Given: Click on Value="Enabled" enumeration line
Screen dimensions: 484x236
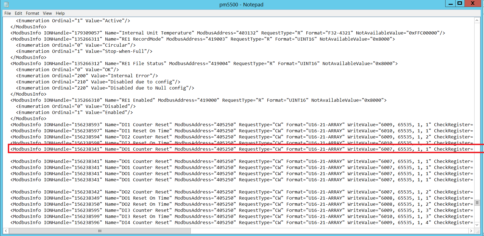Looking at the screenshot, I should pyautogui.click(x=74, y=112).
